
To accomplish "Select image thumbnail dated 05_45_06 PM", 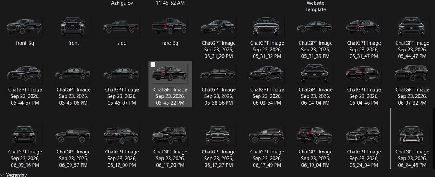I will (x=74, y=73).
